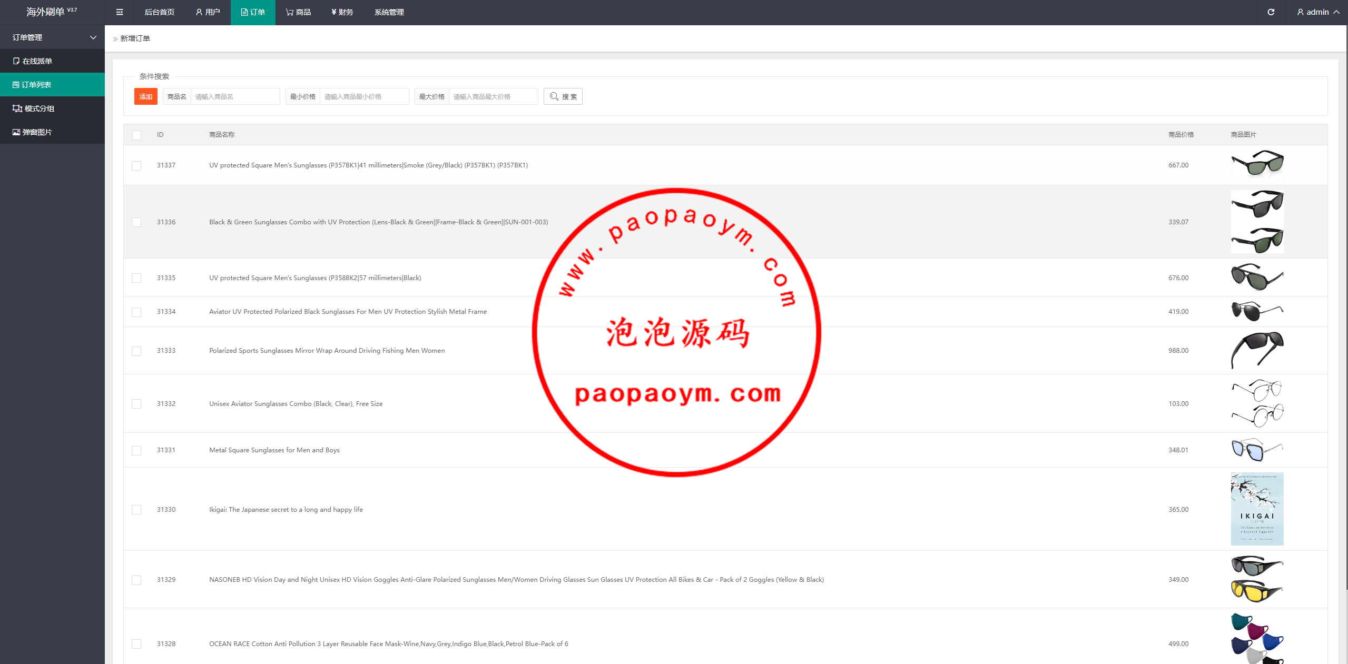Viewport: 1348px width, 664px height.
Task: Open the 订单 menu
Action: click(x=253, y=12)
